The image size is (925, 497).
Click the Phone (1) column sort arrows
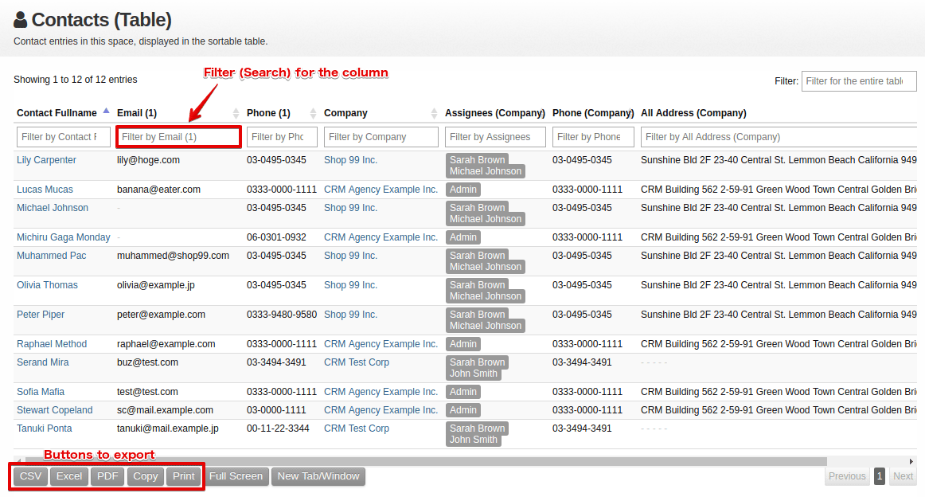click(x=314, y=113)
